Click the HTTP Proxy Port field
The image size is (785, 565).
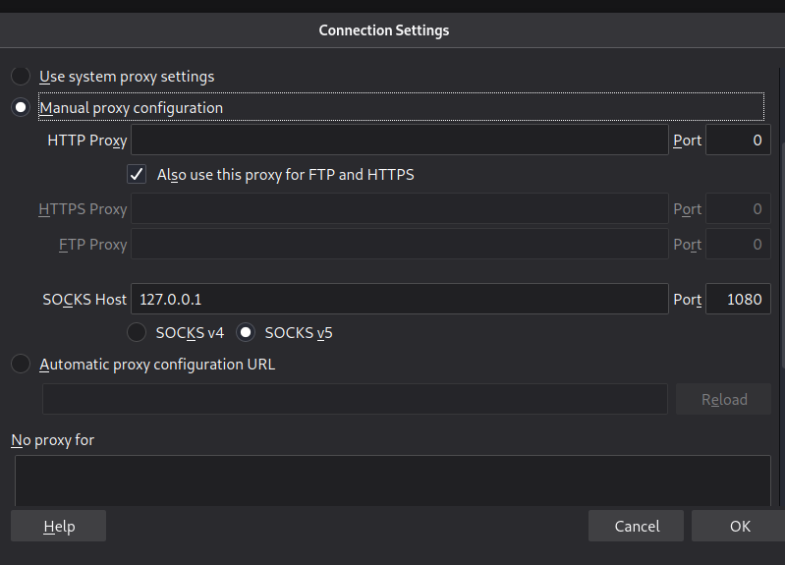(x=738, y=141)
